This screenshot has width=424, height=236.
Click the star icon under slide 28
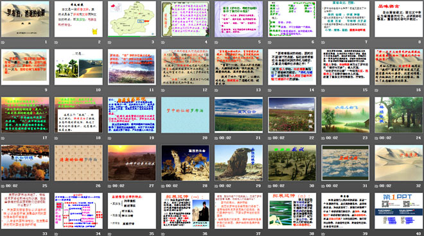click(163, 186)
